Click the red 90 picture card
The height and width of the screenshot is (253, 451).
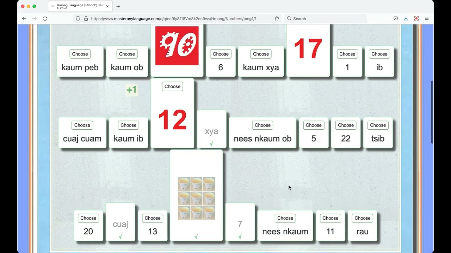177,46
